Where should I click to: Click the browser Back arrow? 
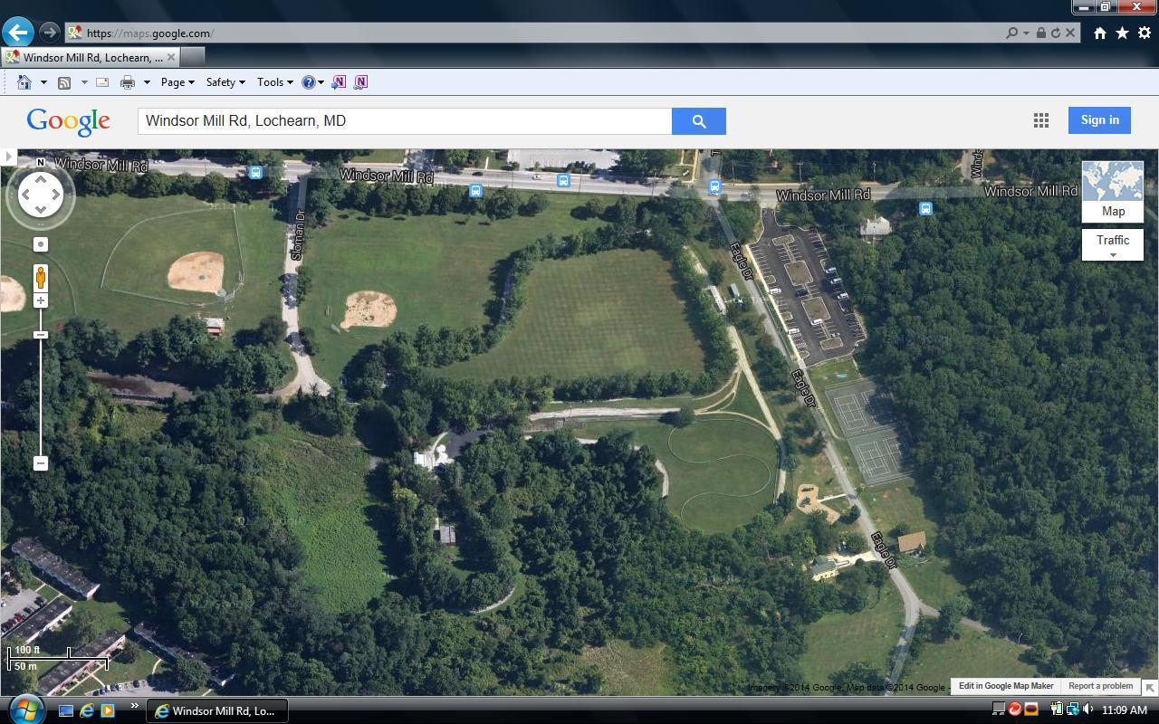[x=17, y=33]
